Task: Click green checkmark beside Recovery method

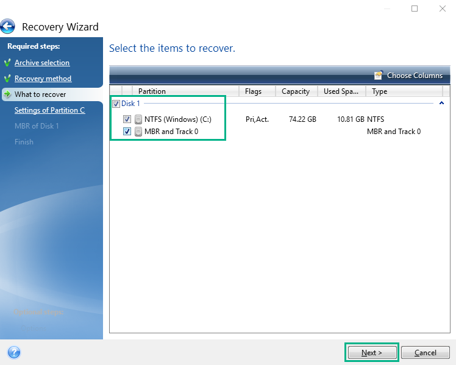Action: [7, 79]
